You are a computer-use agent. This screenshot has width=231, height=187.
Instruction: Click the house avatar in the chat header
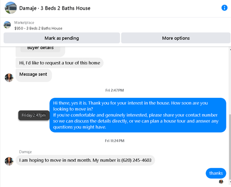pyautogui.click(x=11, y=8)
